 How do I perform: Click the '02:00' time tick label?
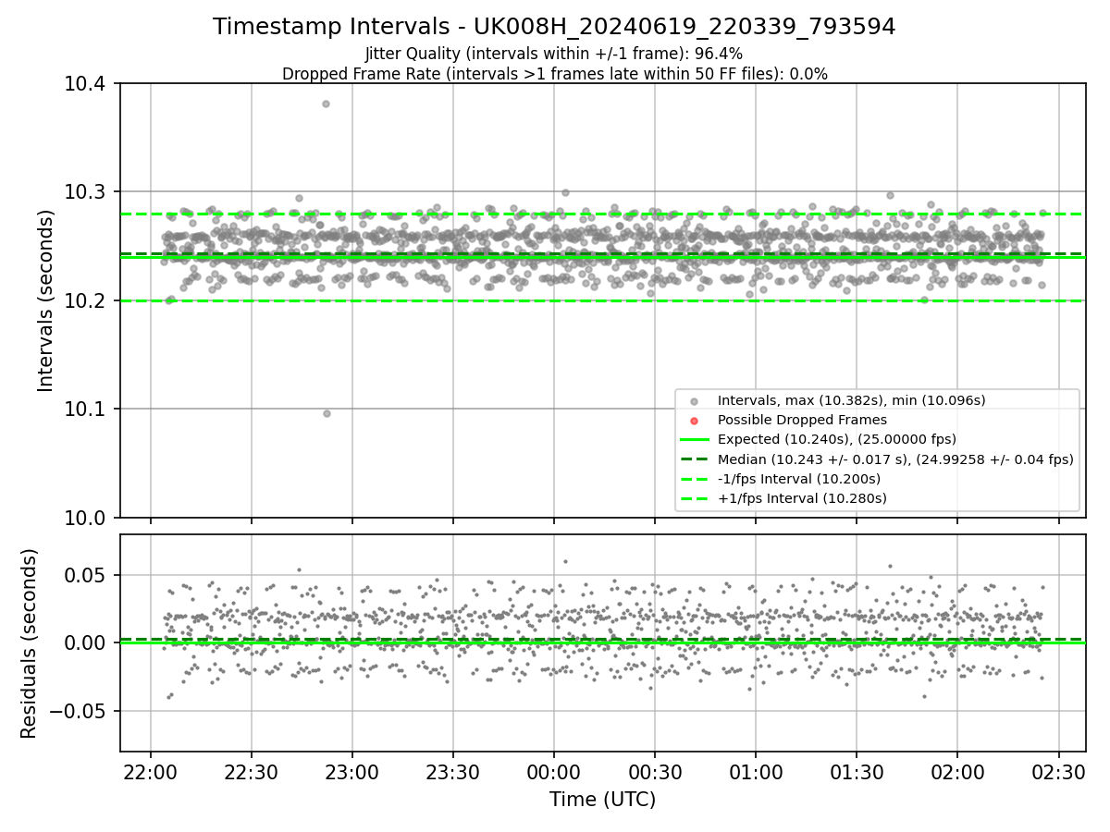coord(957,772)
